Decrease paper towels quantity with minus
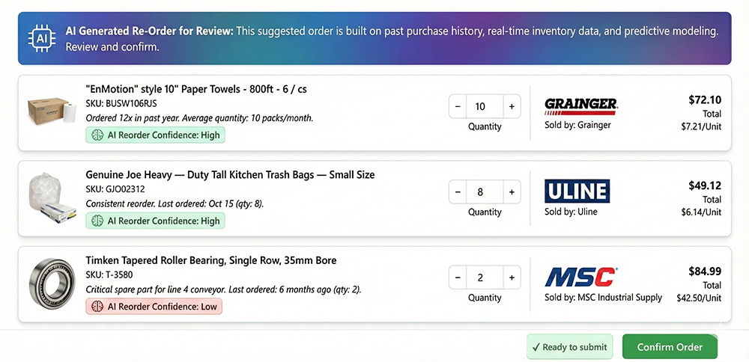Screen dimensions: 749x362 (x=458, y=107)
